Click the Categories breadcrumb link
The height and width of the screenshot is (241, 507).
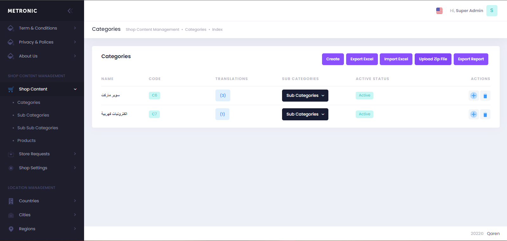[195, 30]
